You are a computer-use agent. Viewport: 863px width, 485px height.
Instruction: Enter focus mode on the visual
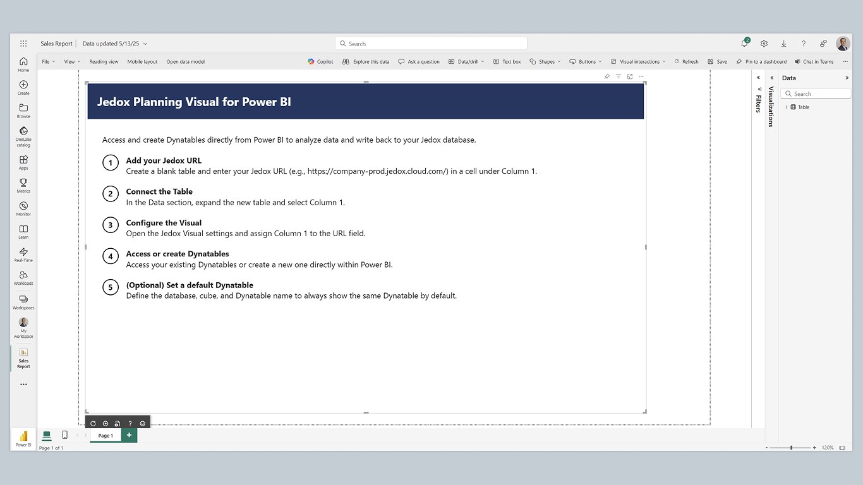(630, 76)
